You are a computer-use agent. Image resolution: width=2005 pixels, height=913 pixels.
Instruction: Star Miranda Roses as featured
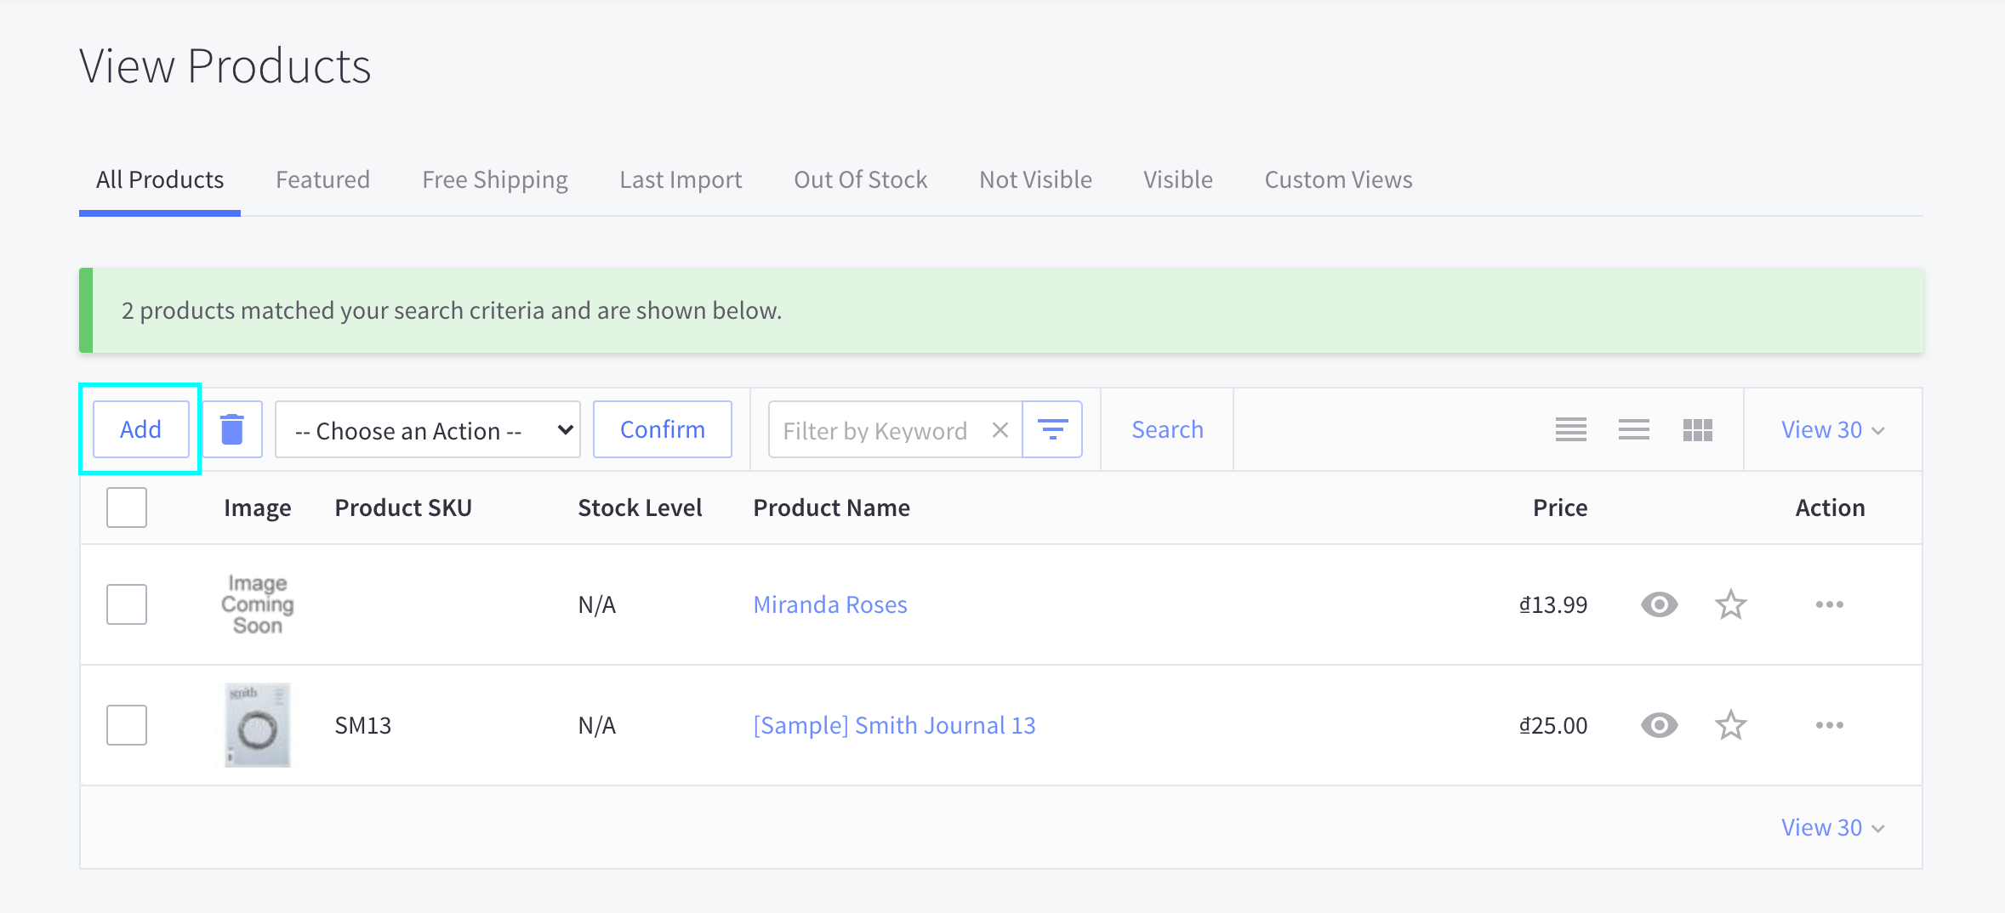point(1730,604)
